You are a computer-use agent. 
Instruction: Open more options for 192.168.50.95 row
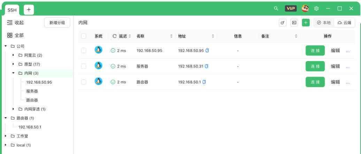[x=348, y=51]
